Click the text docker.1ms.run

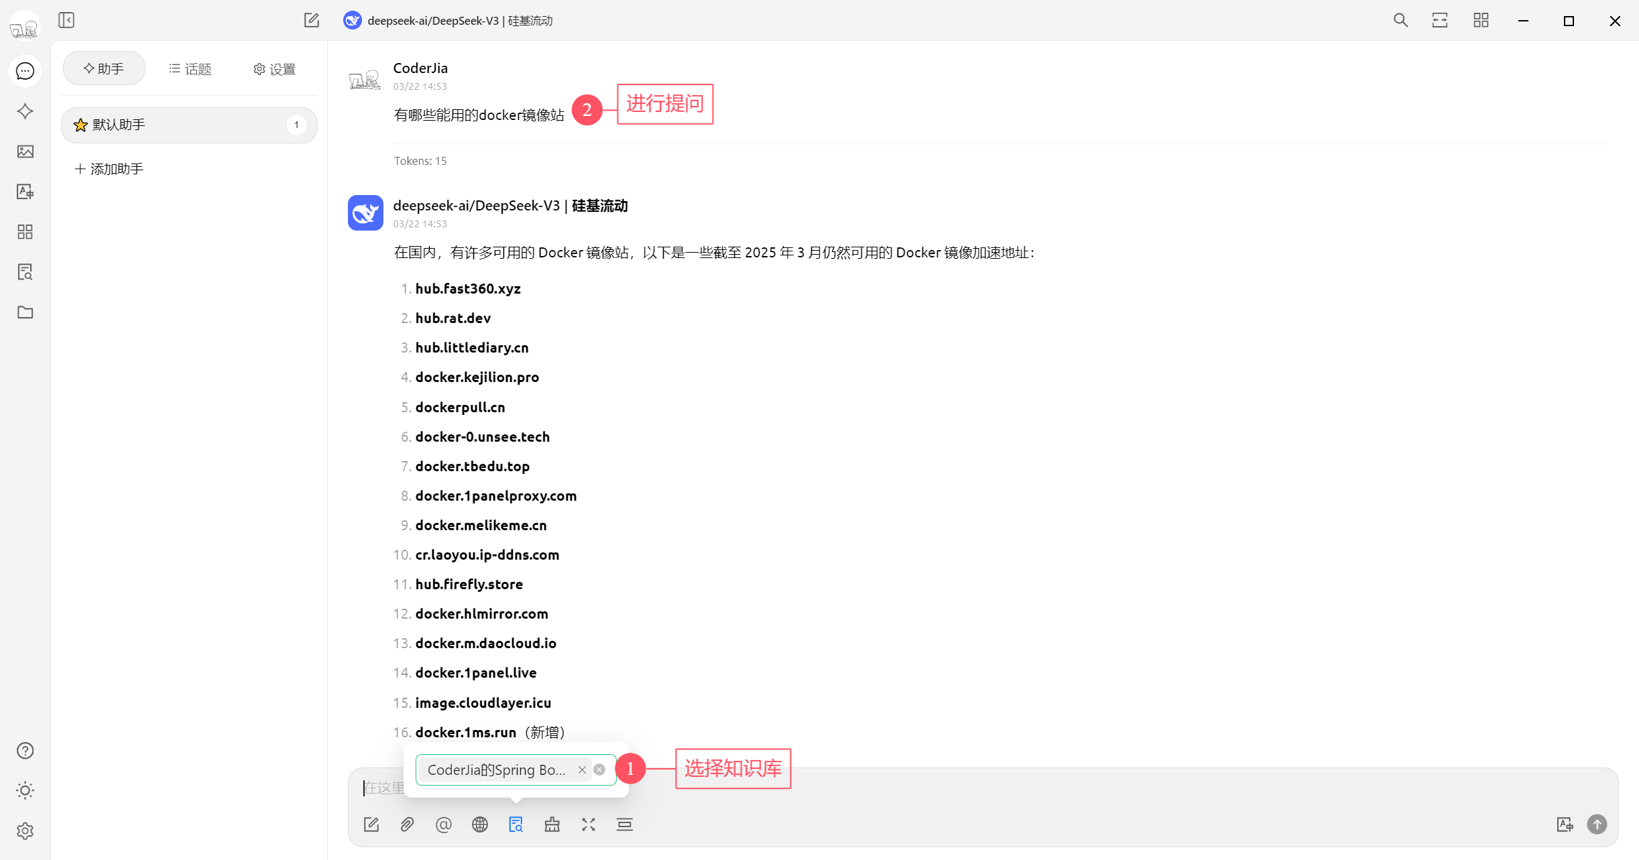[x=466, y=733]
